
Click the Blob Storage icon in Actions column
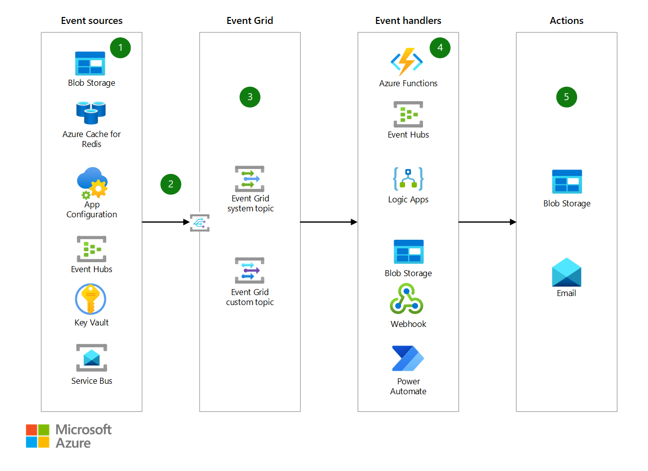tap(566, 182)
